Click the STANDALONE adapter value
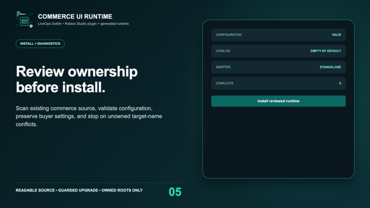Screen dimensions: 370x208 [x=330, y=67]
